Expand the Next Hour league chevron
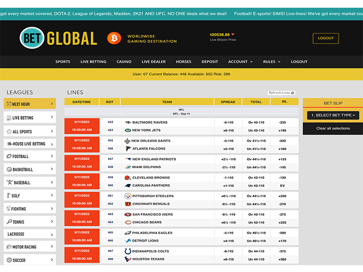Screen dimensions: 363x272 [52, 104]
